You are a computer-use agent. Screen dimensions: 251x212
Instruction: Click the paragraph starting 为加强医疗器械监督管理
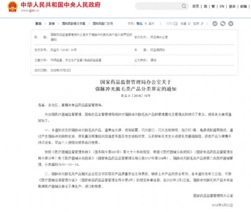tap(135, 118)
